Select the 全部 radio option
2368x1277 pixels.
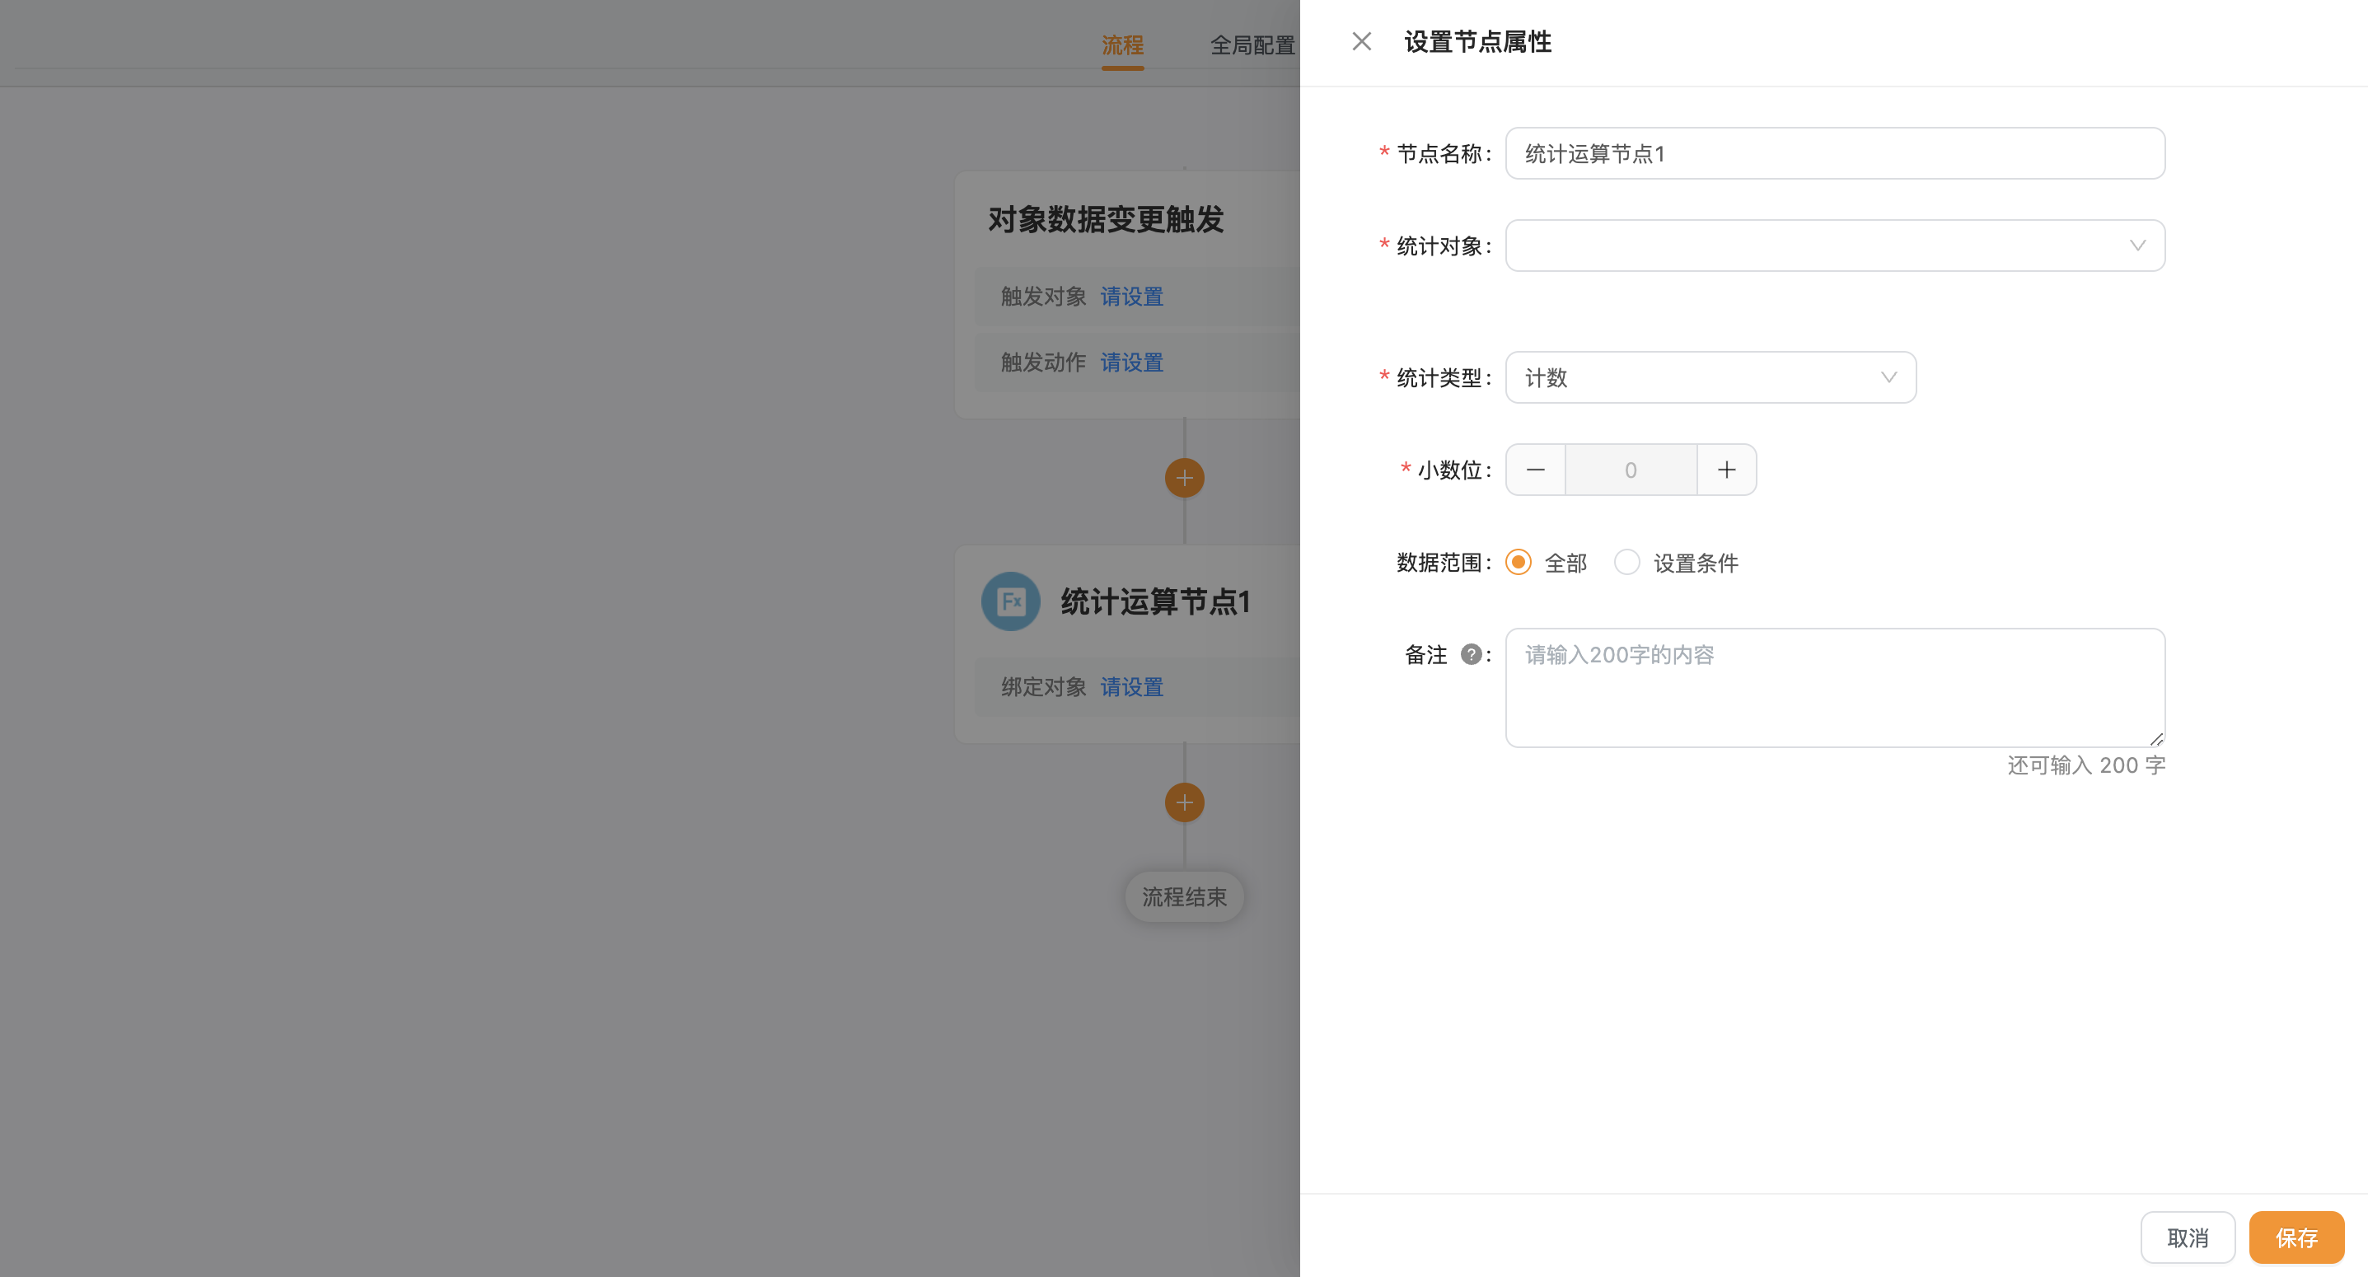coord(1519,562)
